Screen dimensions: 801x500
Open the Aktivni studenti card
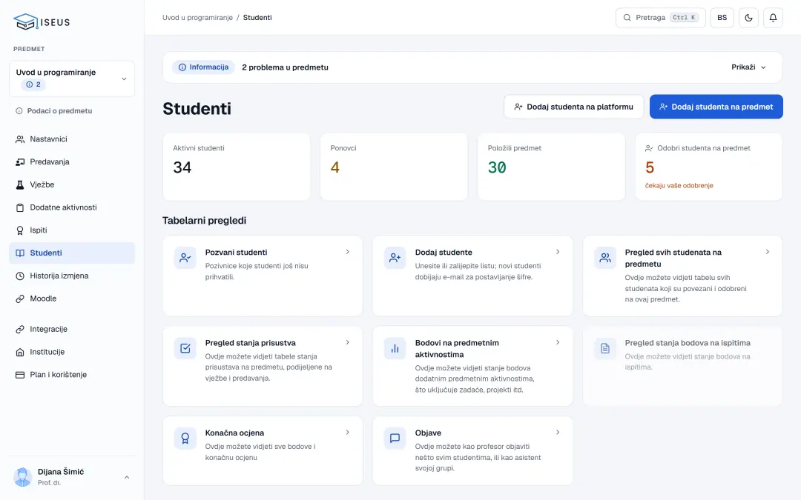click(237, 167)
